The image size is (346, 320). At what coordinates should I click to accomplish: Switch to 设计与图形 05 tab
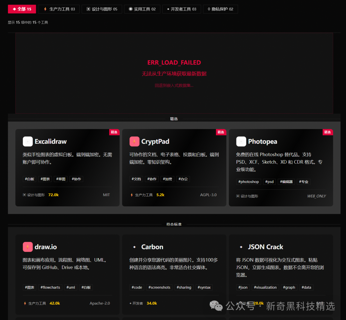(102, 9)
